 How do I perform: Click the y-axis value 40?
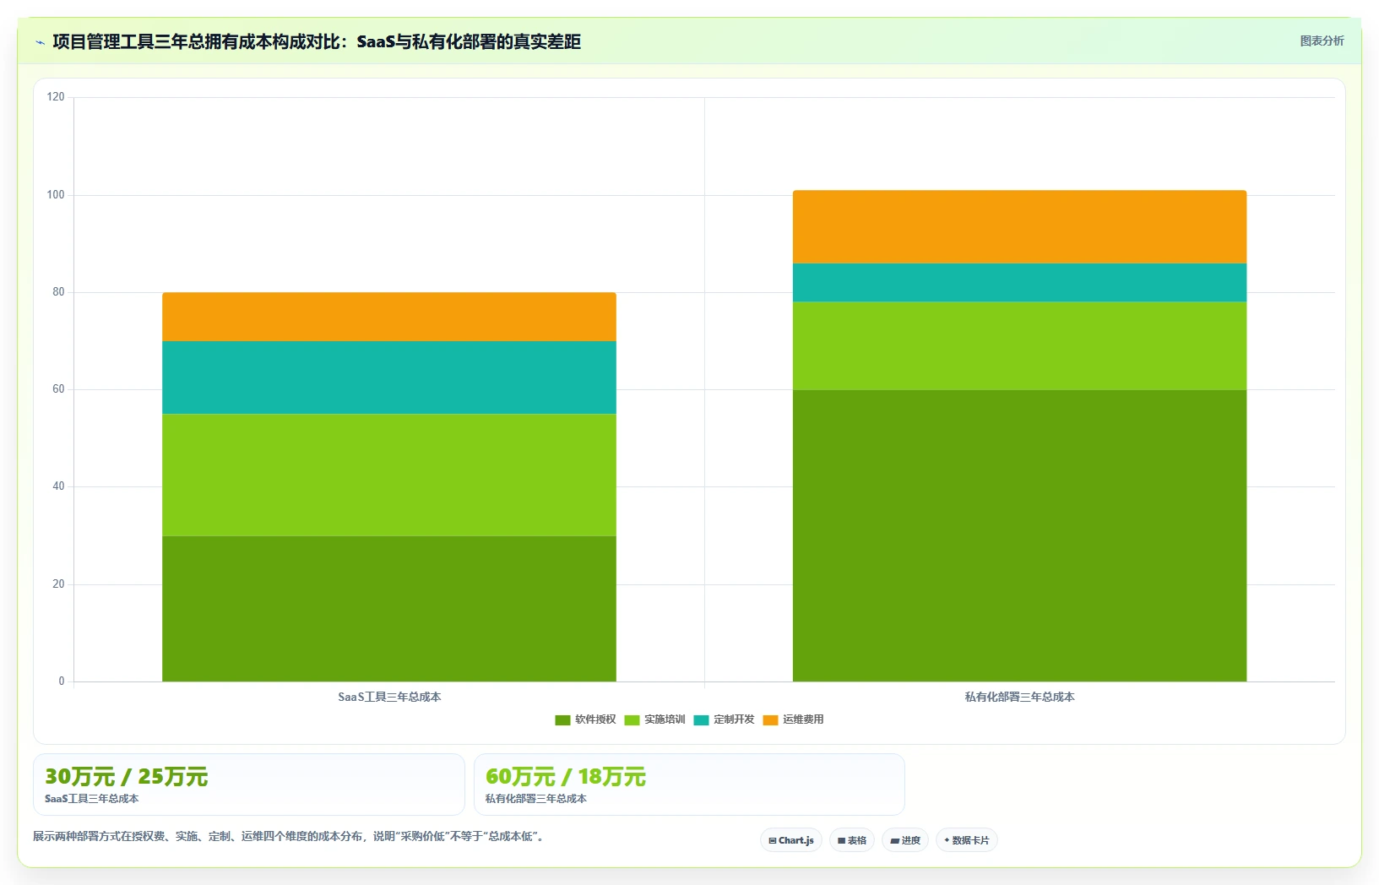tap(58, 486)
